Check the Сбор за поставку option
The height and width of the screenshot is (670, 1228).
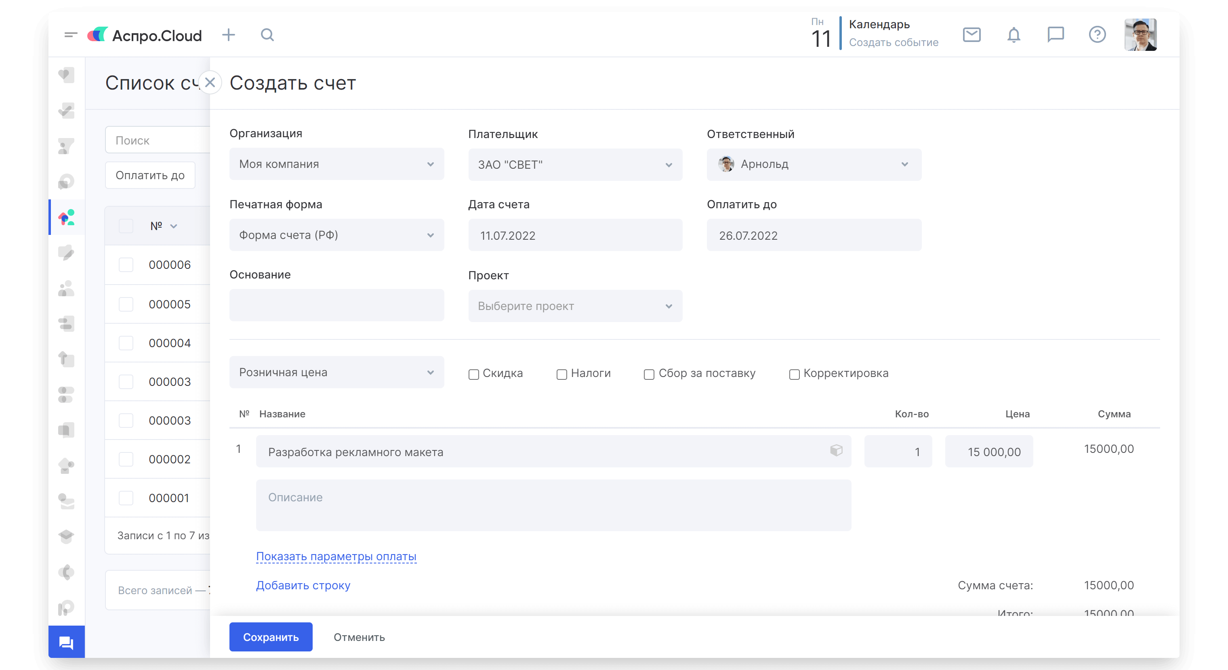[649, 374]
